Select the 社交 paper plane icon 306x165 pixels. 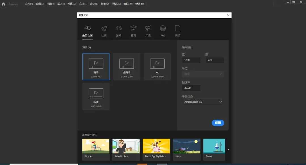(x=104, y=29)
